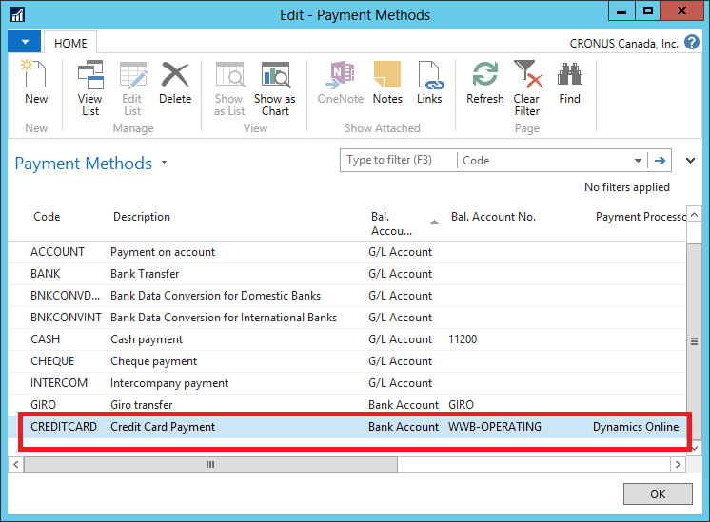Click 'Payment on account' description
Image resolution: width=710 pixels, height=522 pixels.
[x=163, y=252]
